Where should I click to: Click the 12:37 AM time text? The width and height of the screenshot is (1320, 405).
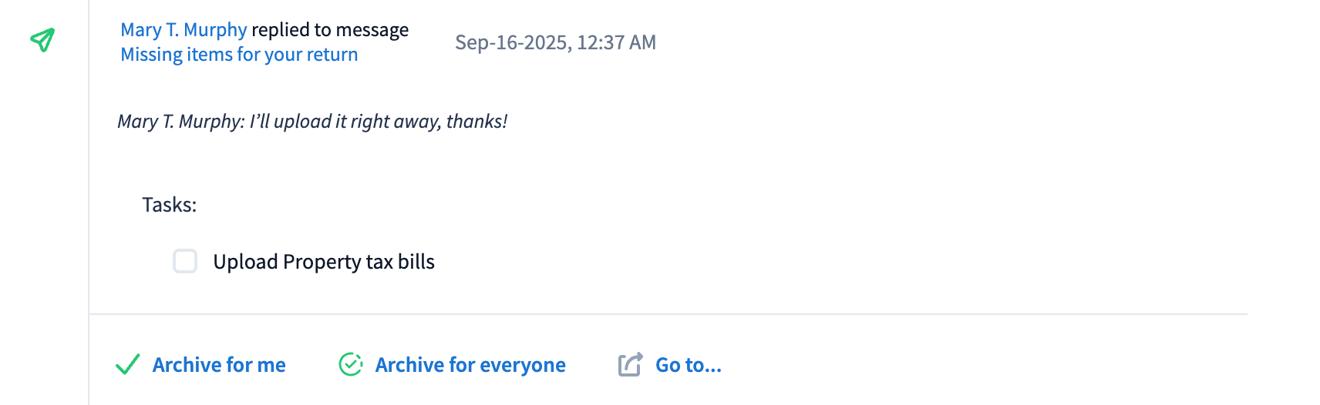[617, 42]
